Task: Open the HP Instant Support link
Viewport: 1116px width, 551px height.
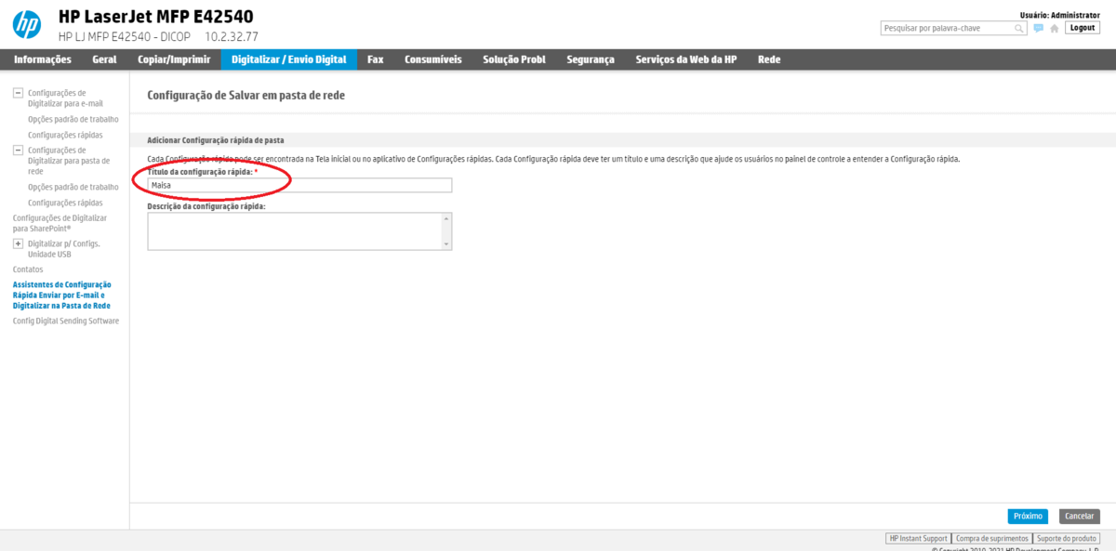Action: click(x=918, y=538)
